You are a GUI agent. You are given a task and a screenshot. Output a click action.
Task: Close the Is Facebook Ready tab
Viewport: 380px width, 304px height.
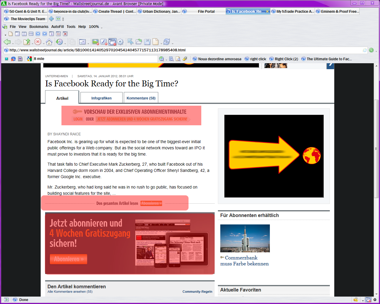coord(267,12)
